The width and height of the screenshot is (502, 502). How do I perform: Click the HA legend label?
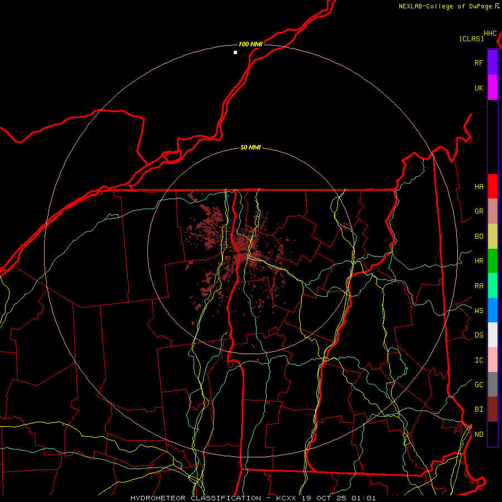click(x=479, y=186)
